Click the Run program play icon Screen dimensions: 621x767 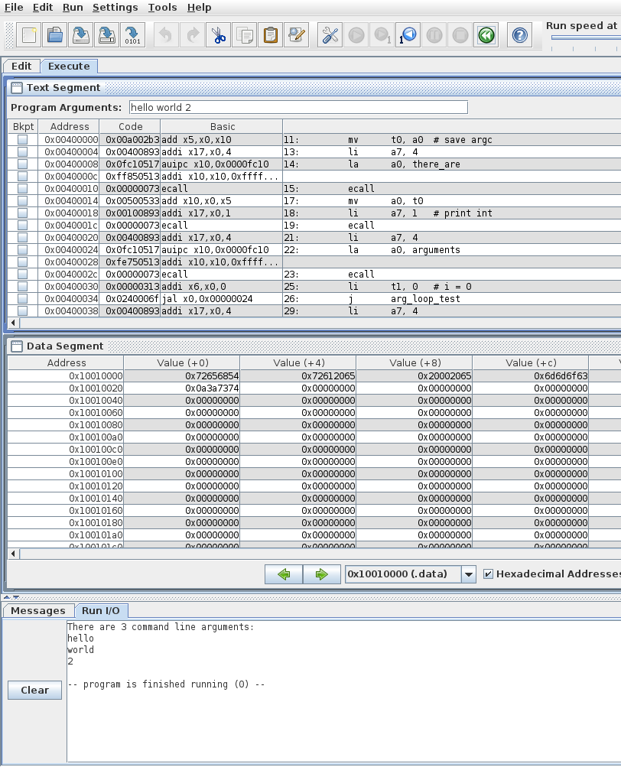(x=356, y=35)
